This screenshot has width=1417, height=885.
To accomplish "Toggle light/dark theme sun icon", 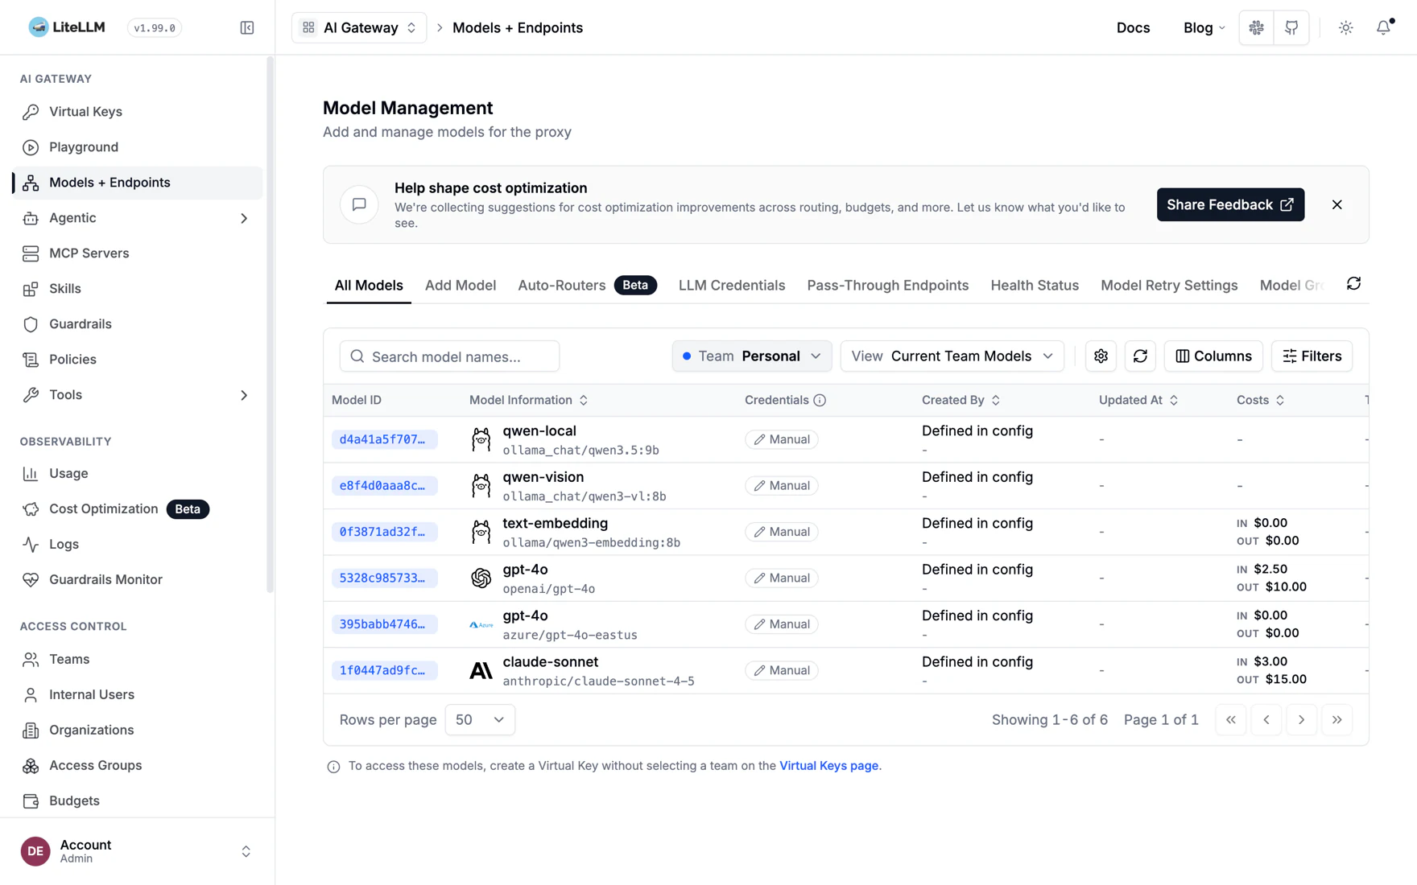I will [1346, 27].
